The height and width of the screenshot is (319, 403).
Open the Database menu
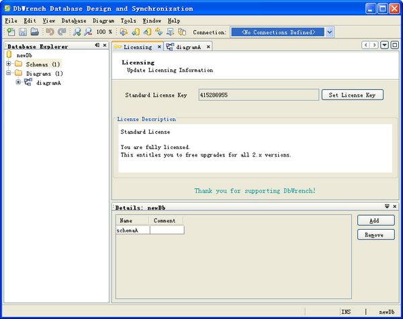pos(74,21)
